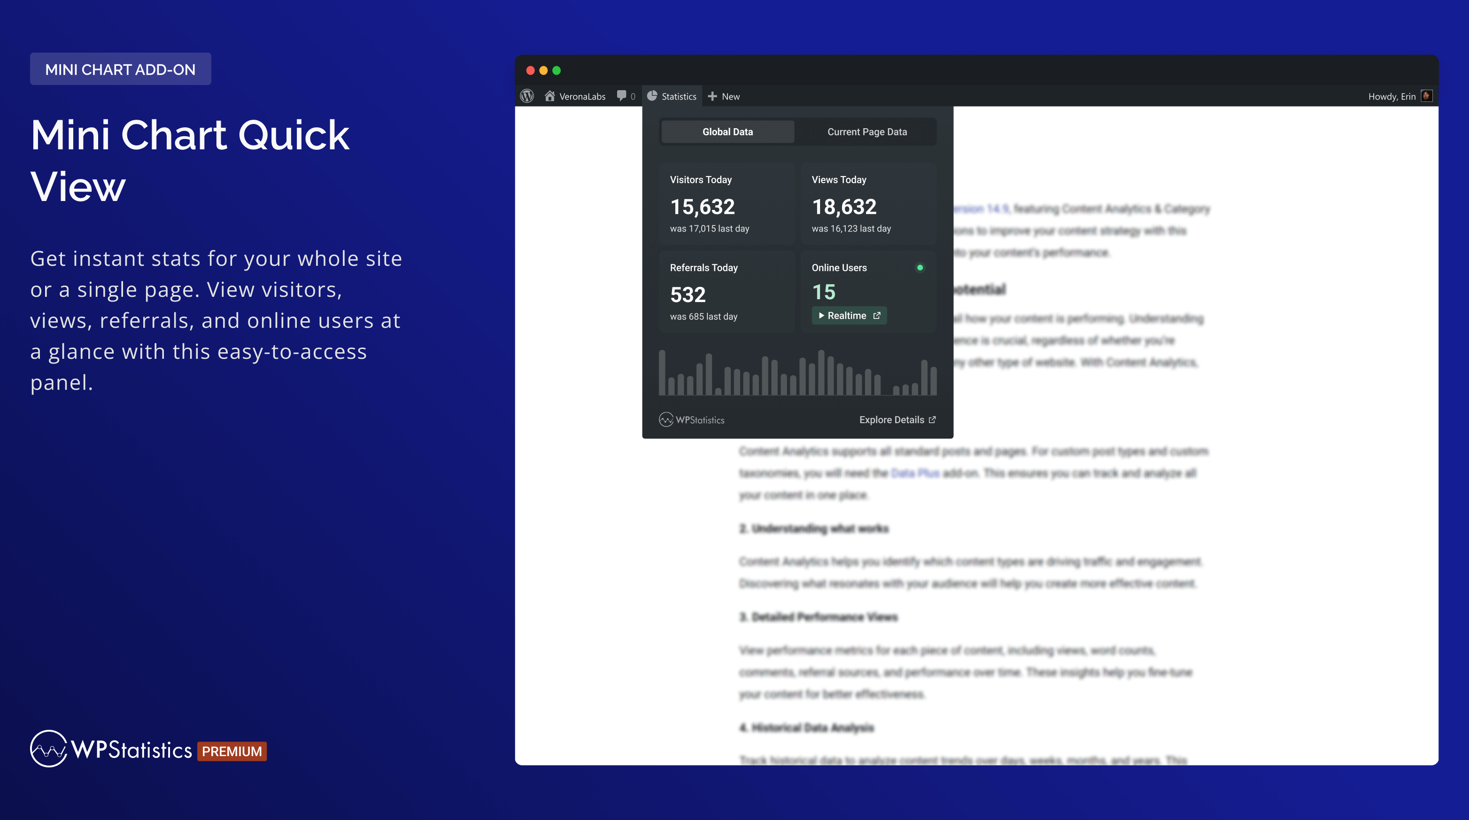The height and width of the screenshot is (820, 1469).
Task: Click the red close window dot
Action: pyautogui.click(x=530, y=70)
